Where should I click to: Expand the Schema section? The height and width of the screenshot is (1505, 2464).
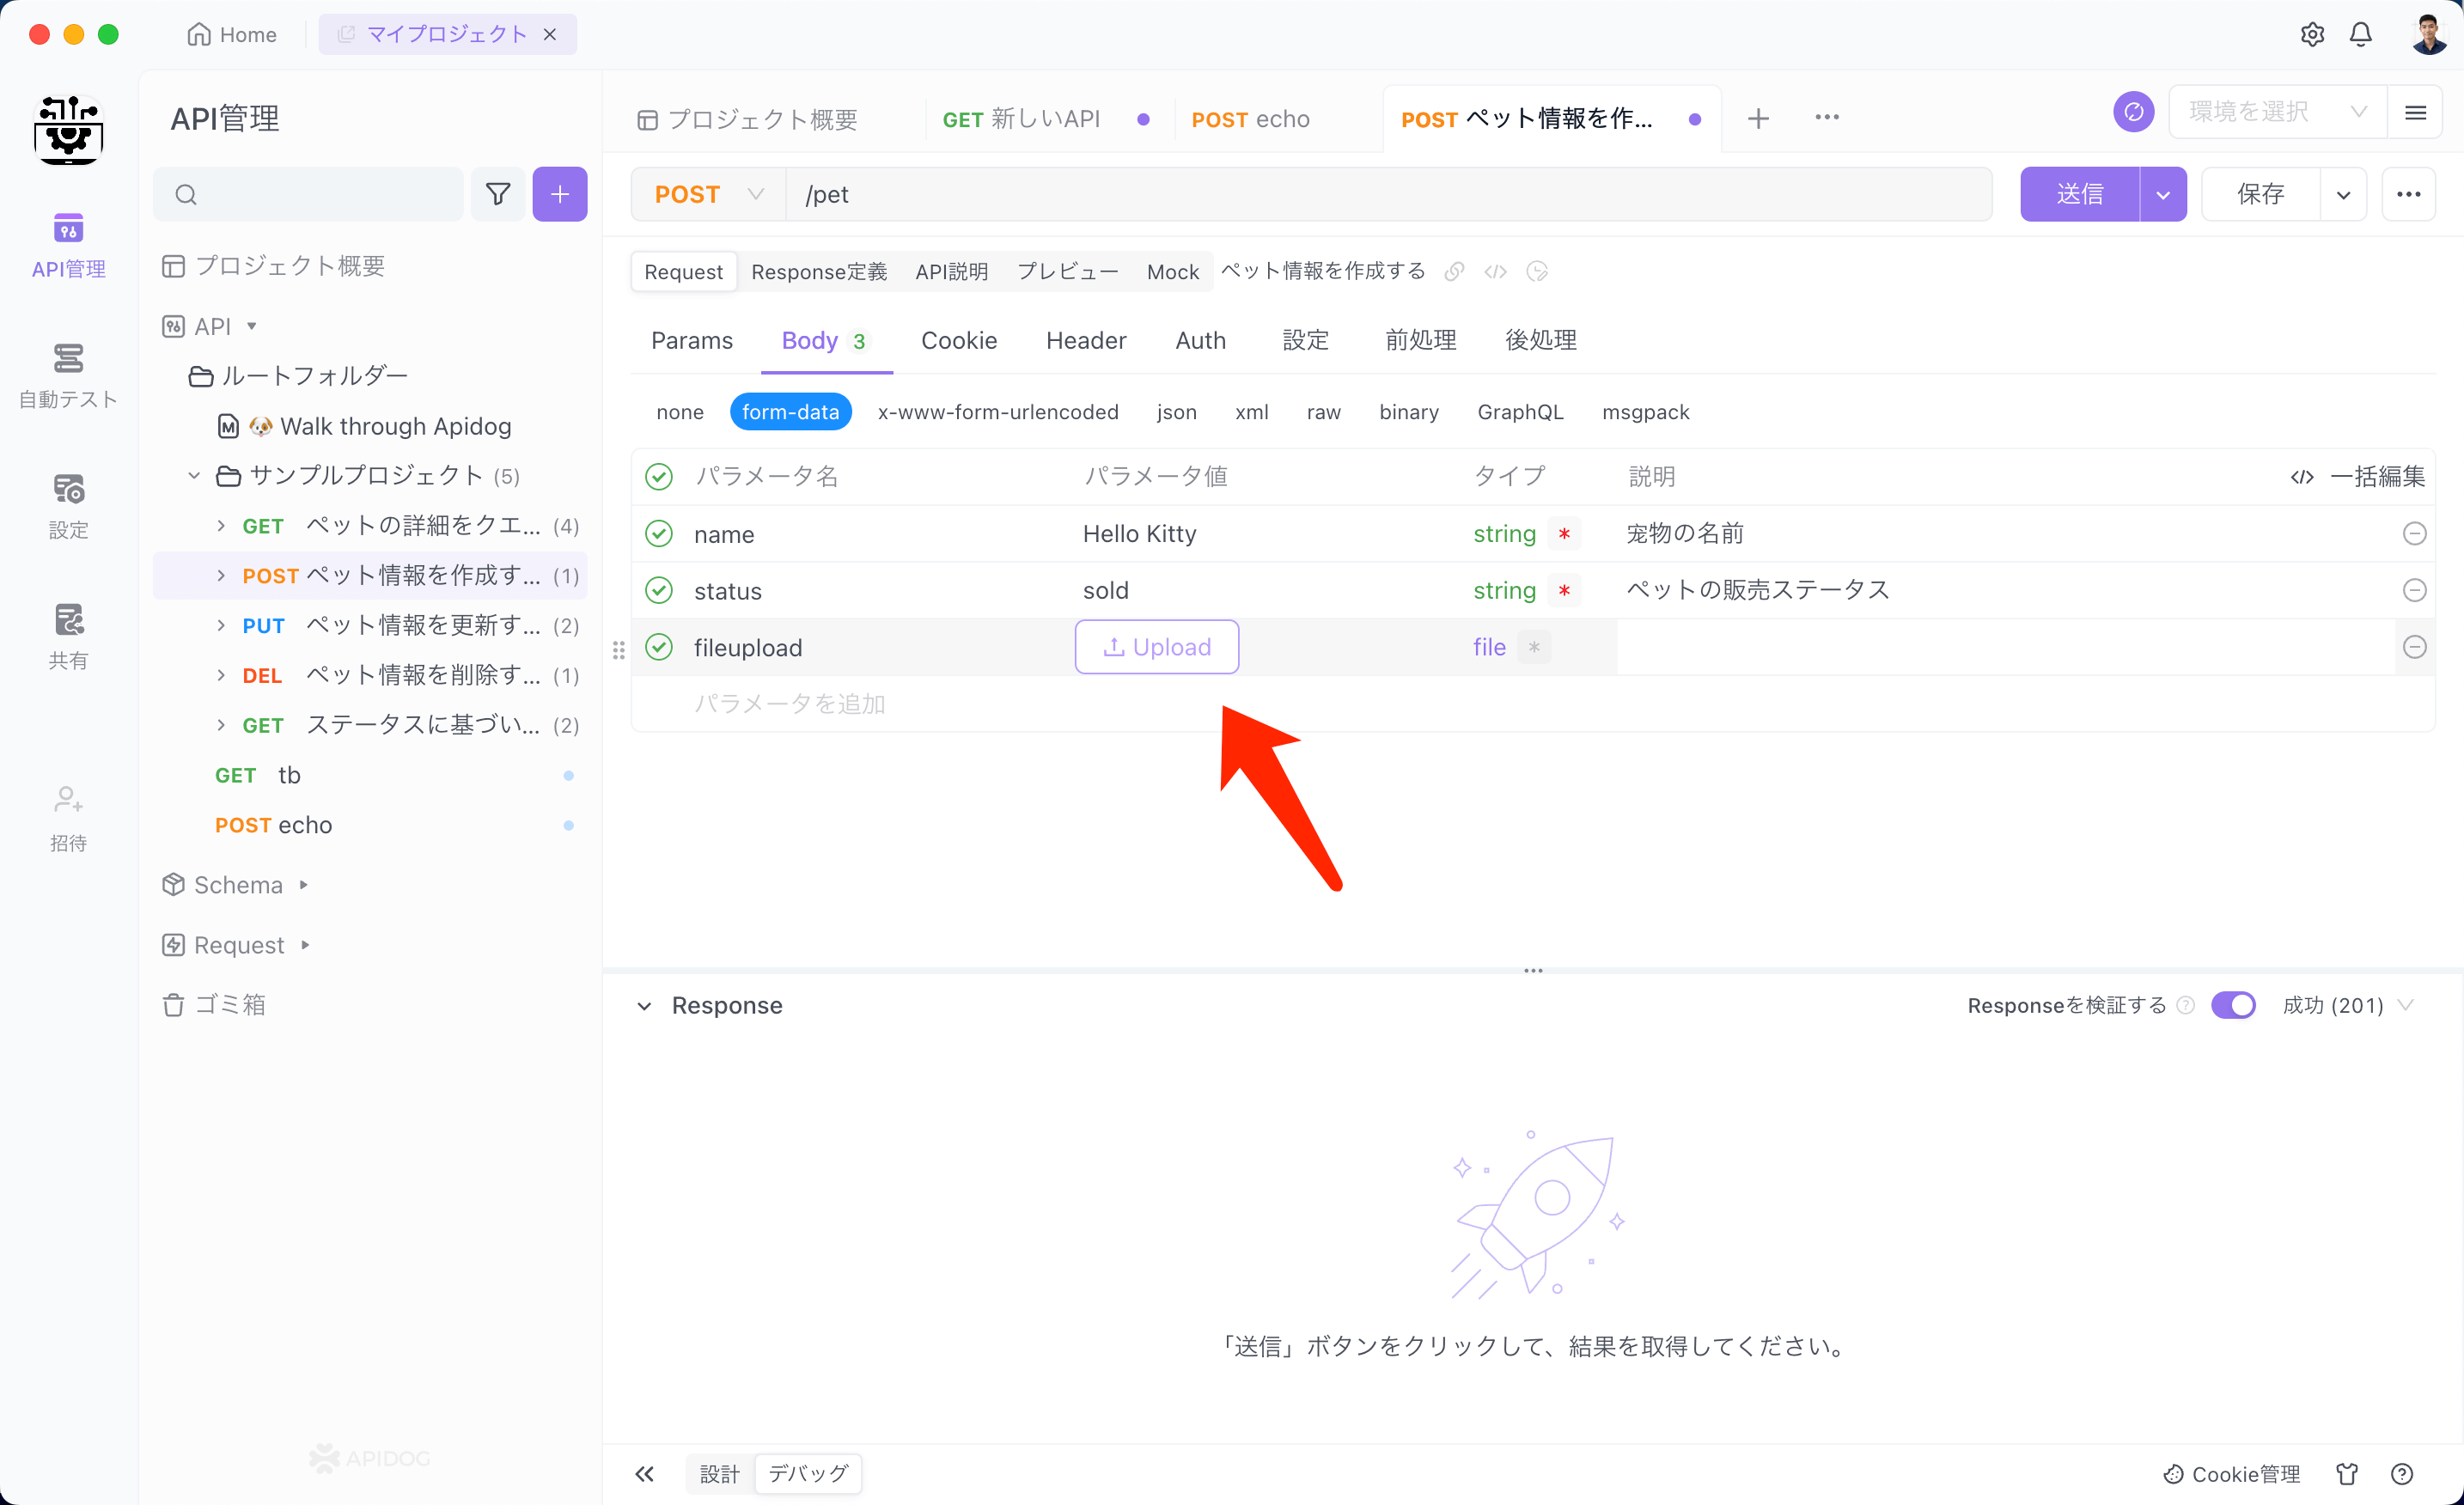click(x=304, y=885)
